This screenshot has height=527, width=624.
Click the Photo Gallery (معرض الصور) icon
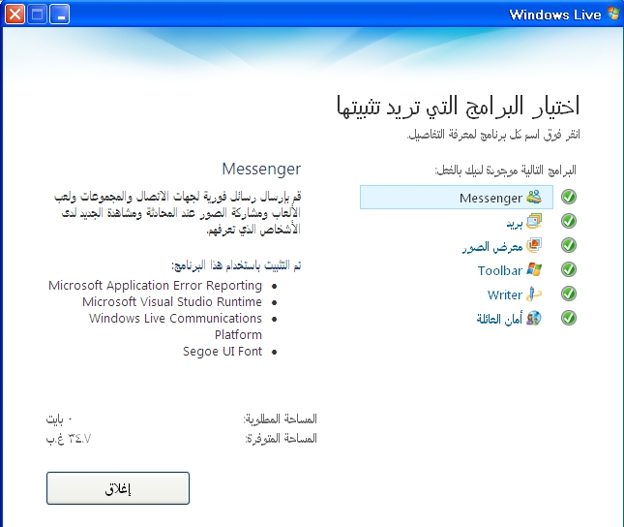[534, 245]
